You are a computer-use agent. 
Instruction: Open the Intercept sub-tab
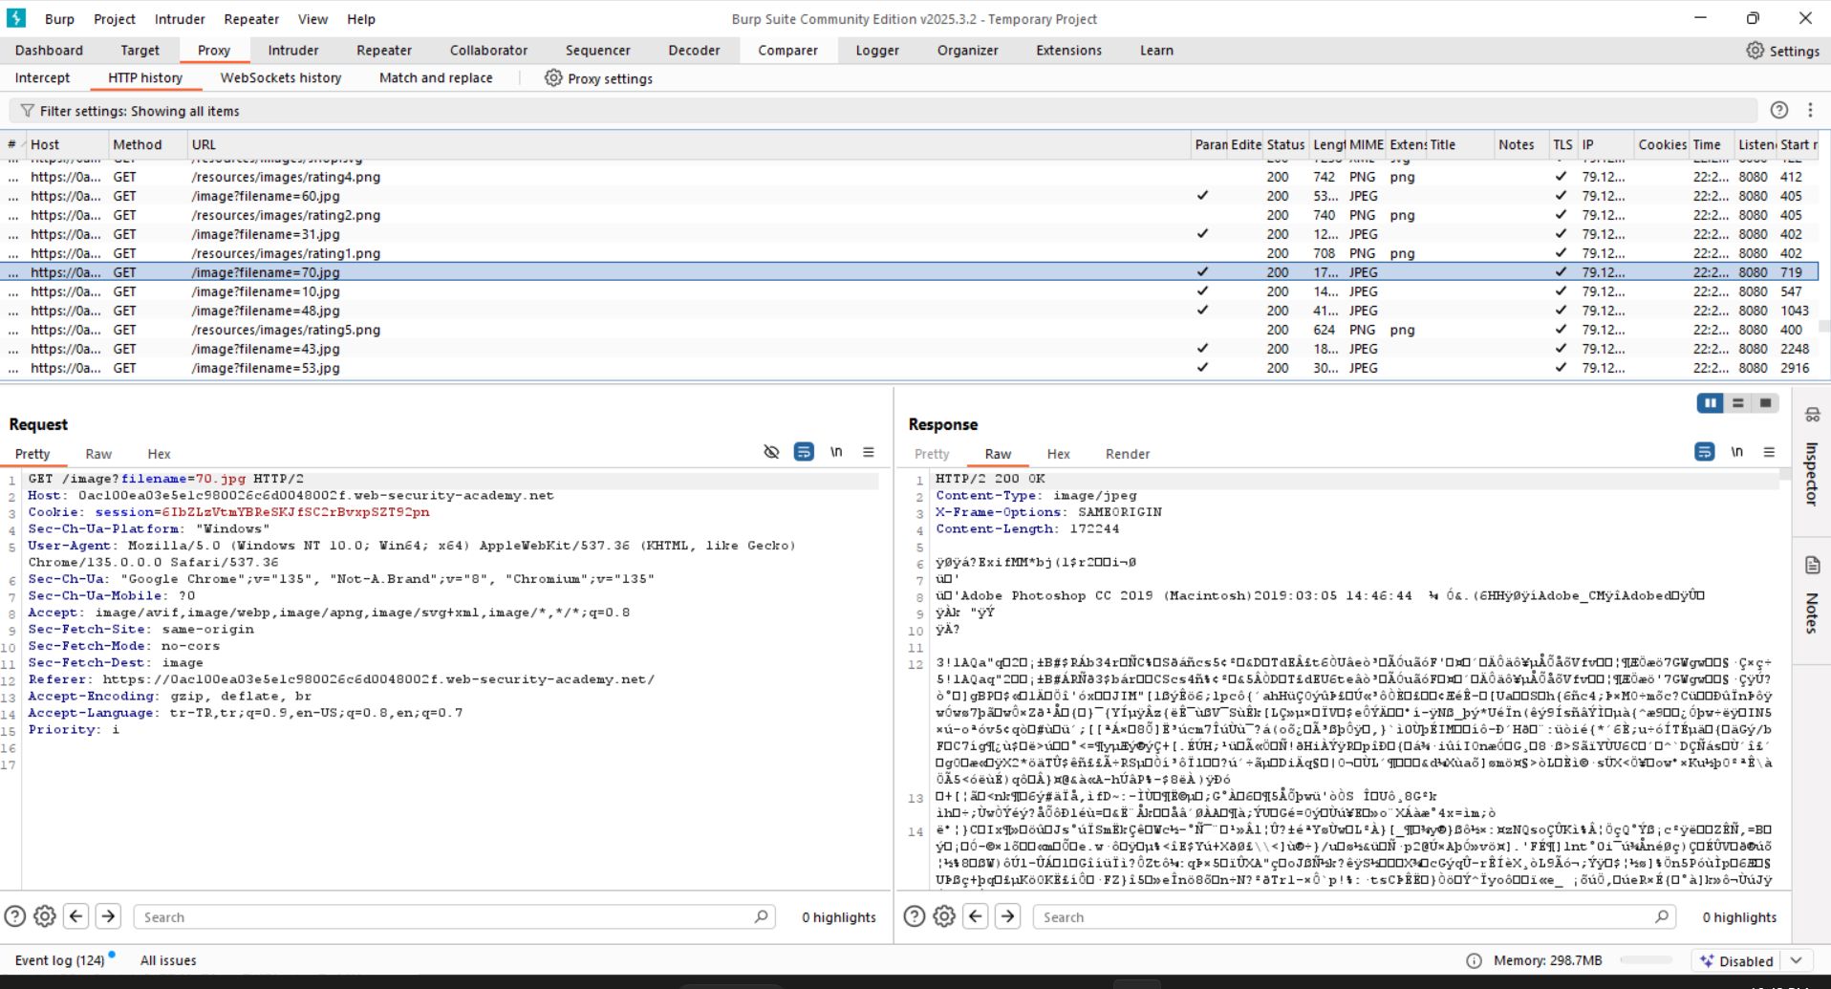(42, 78)
